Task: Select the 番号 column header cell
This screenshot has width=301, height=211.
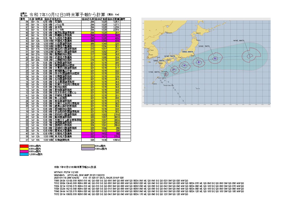Action: [23, 19]
